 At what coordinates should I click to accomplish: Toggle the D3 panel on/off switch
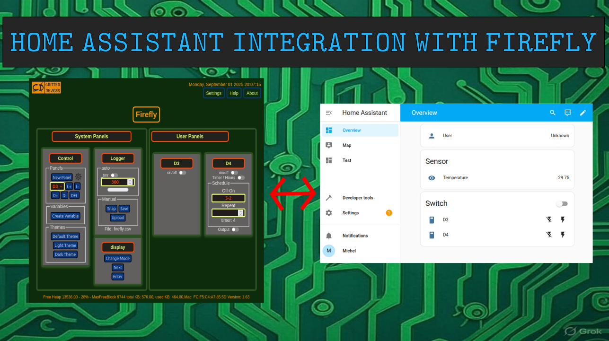click(183, 173)
